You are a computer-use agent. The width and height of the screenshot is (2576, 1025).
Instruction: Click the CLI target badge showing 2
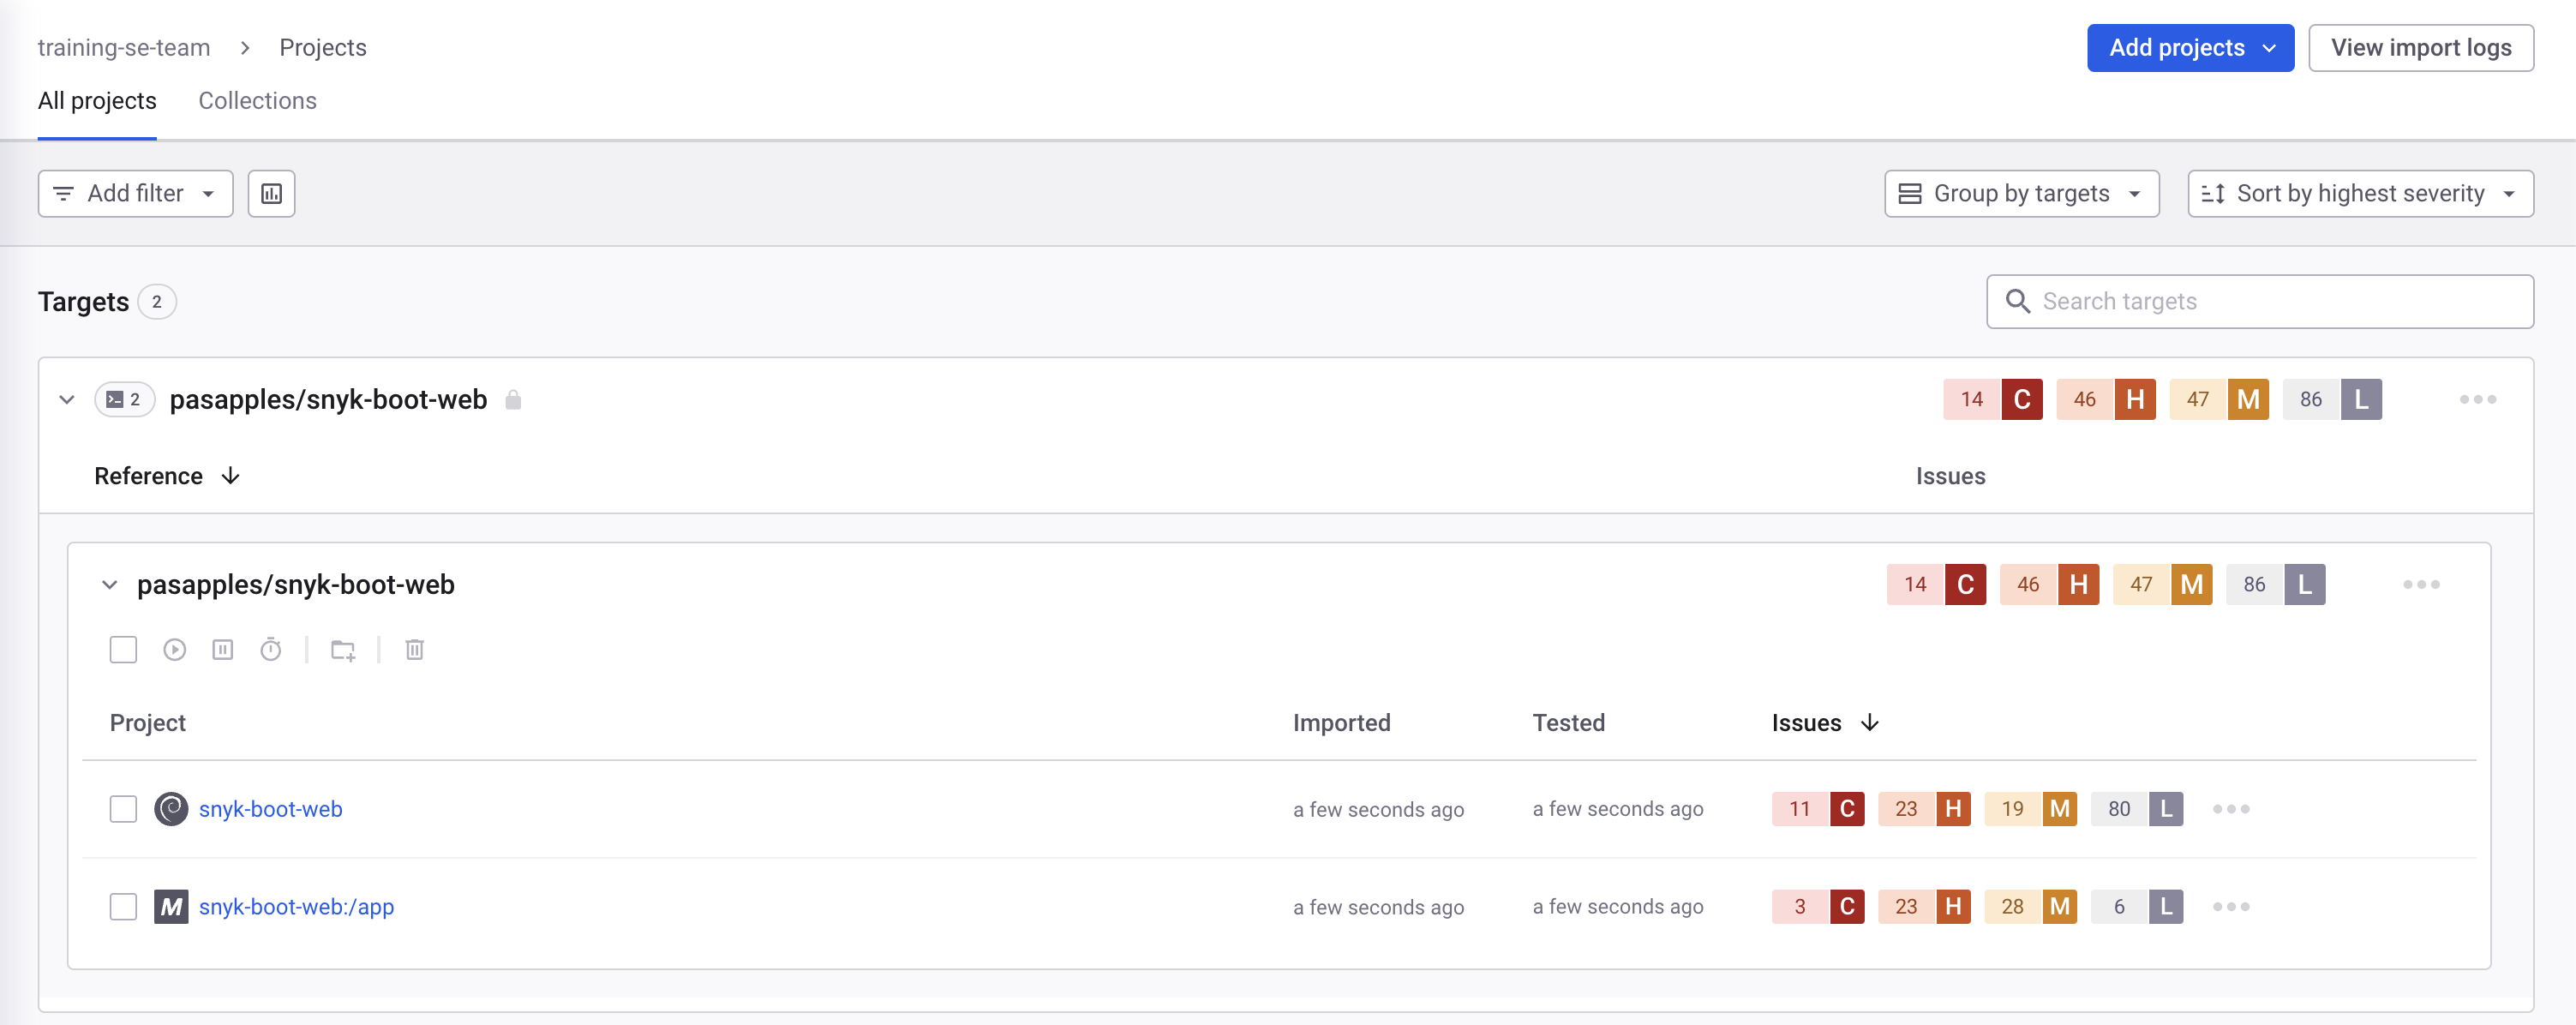[124, 399]
